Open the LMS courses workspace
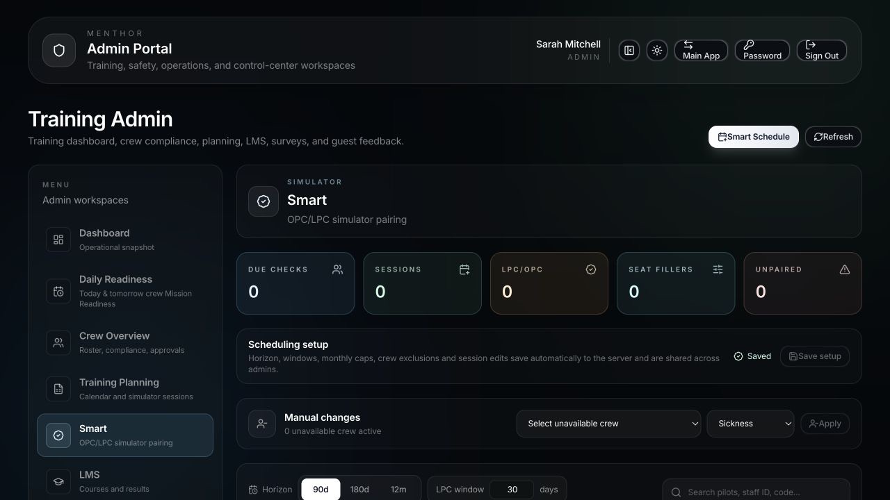 pos(125,481)
